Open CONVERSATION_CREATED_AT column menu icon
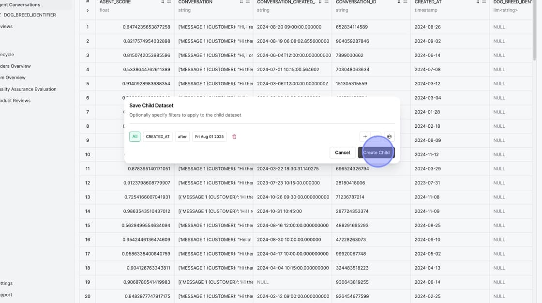The width and height of the screenshot is (542, 303). click(327, 2)
